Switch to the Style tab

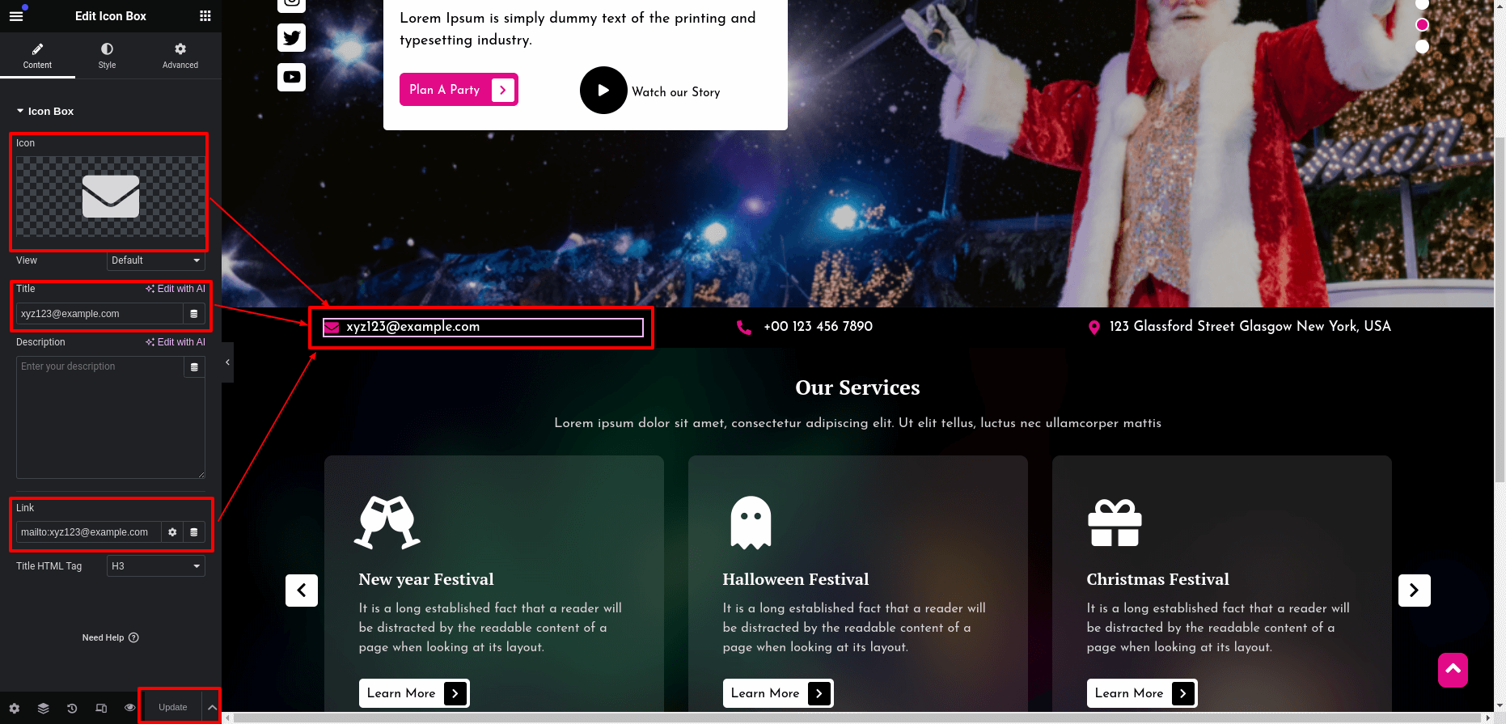point(107,55)
